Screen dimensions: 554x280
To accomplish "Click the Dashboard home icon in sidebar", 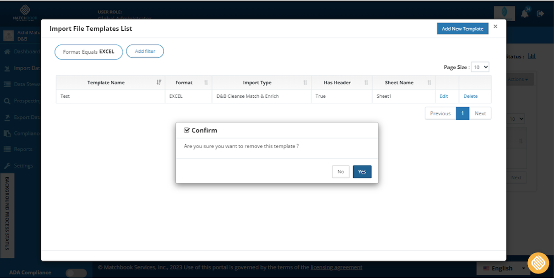I will tap(7, 51).
